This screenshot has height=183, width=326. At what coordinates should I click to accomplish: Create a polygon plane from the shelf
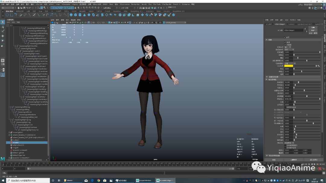pyautogui.click(x=89, y=15)
